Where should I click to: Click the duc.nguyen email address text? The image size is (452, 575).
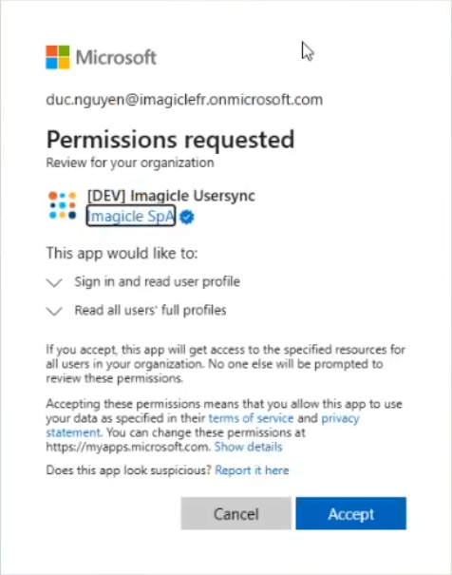pyautogui.click(x=184, y=100)
